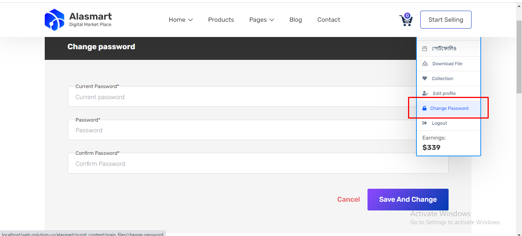
Task: Focus the Current Password input field
Action: click(241, 97)
